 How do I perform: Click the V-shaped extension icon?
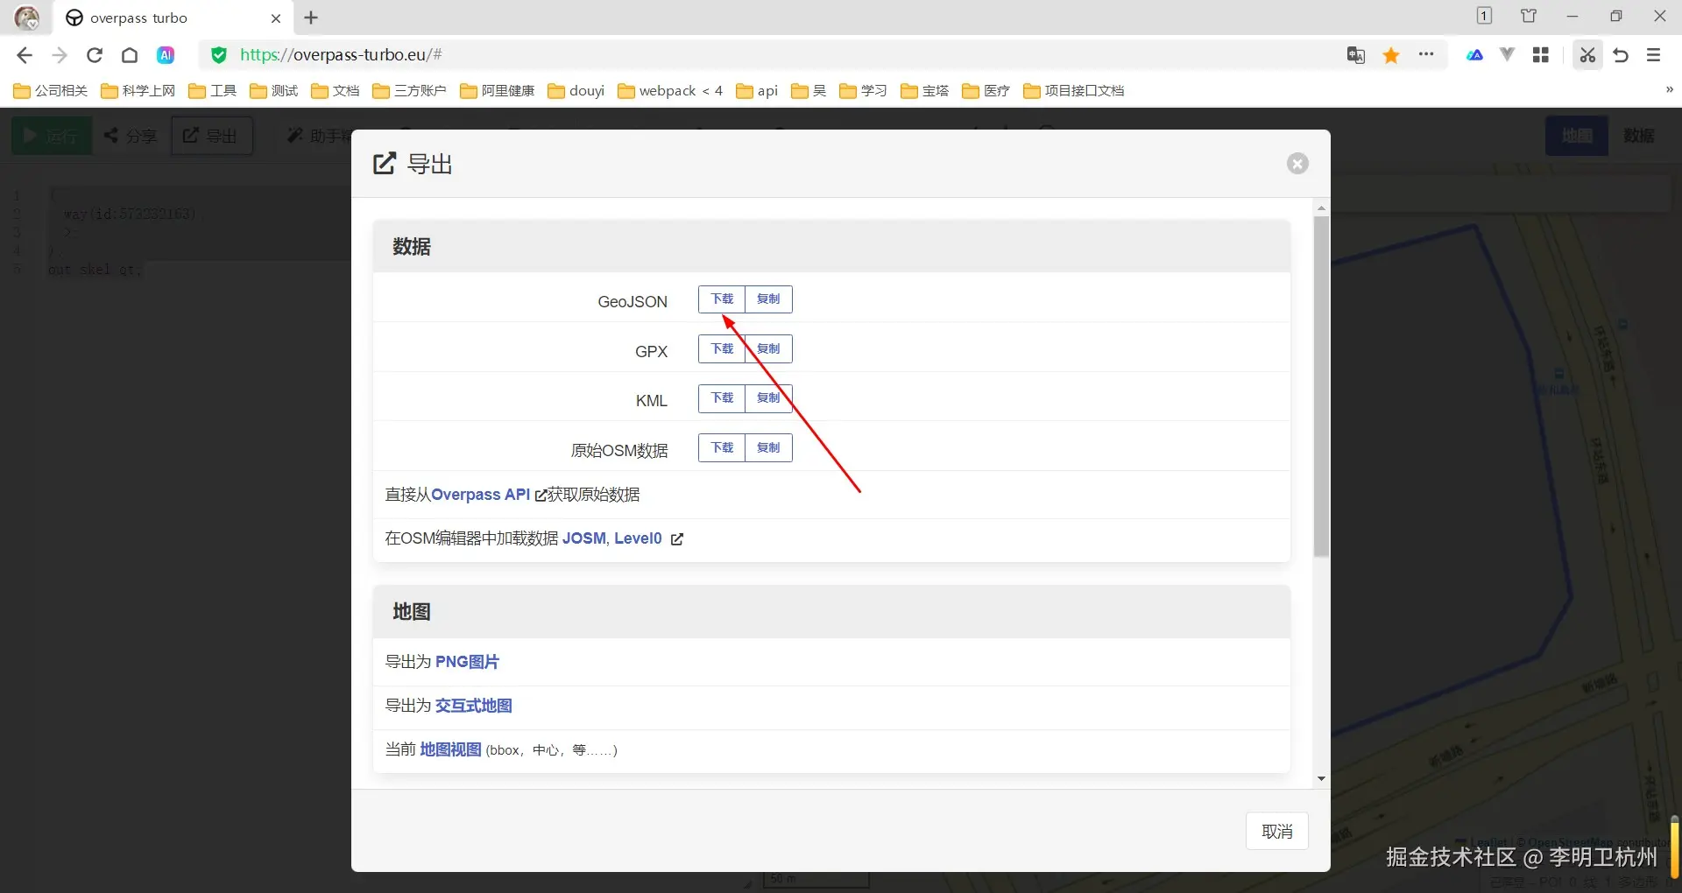[1507, 55]
